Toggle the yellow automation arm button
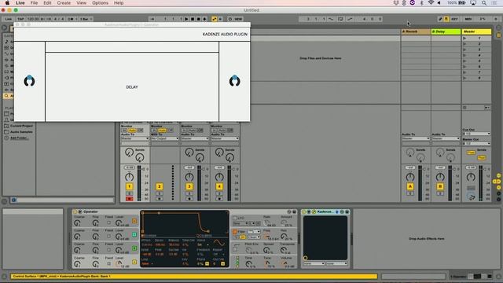Screen dimensions: 503x283 214,19
